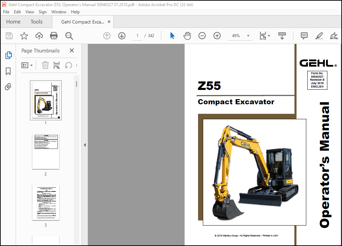Select page 1 thumbnail

(x=46, y=100)
